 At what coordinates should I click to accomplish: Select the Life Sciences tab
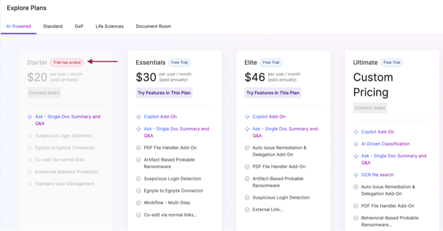coord(110,27)
